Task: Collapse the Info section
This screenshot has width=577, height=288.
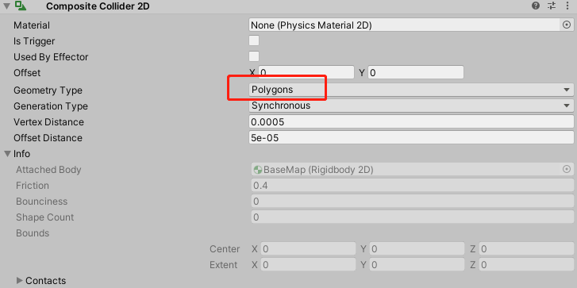Action: coord(7,153)
